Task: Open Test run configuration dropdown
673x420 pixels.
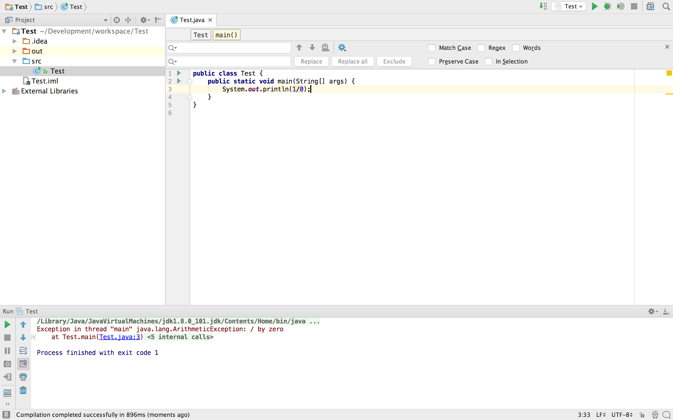Action: pyautogui.click(x=568, y=6)
